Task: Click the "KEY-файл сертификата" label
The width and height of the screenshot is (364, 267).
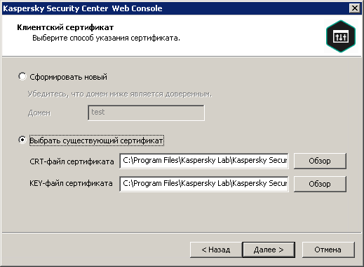Action: tap(71, 183)
